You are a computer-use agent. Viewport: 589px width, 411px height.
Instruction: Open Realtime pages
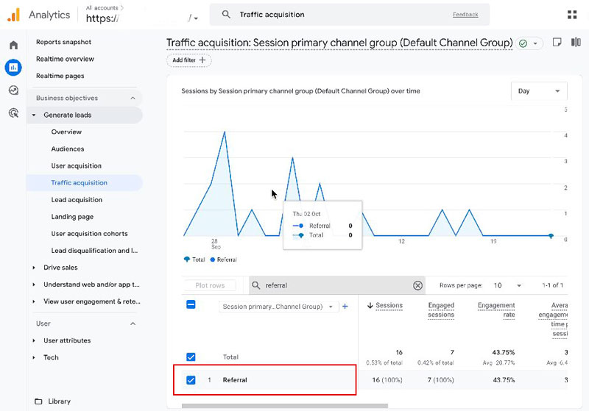pos(60,76)
